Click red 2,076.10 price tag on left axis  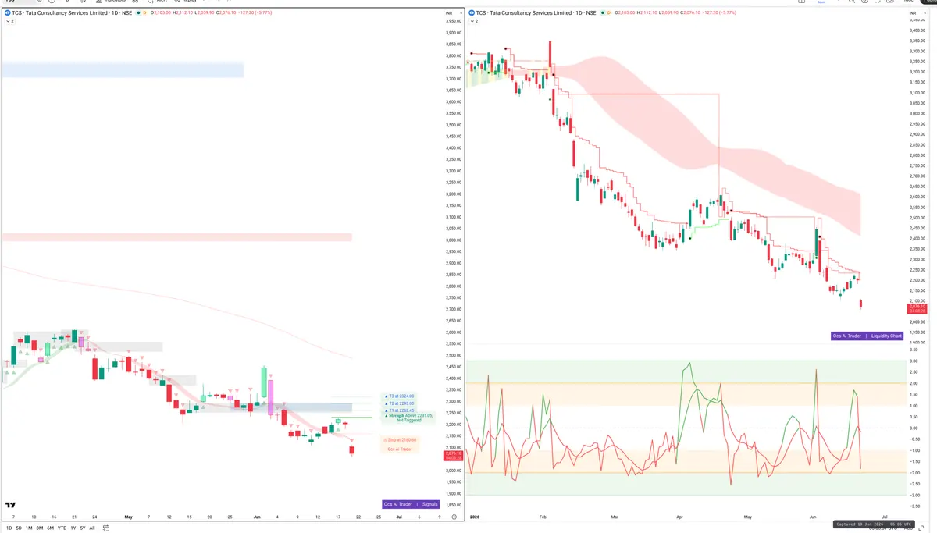pyautogui.click(x=453, y=455)
